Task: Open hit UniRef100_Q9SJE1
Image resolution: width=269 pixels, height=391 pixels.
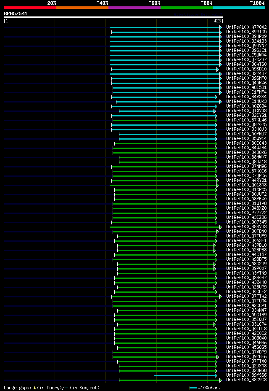Action: [x=246, y=50]
